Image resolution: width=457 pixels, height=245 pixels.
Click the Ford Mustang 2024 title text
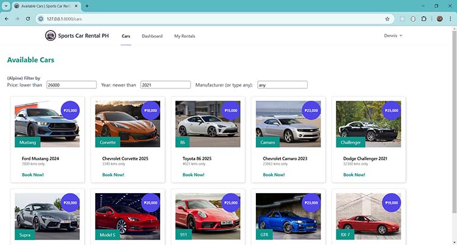[x=40, y=158]
